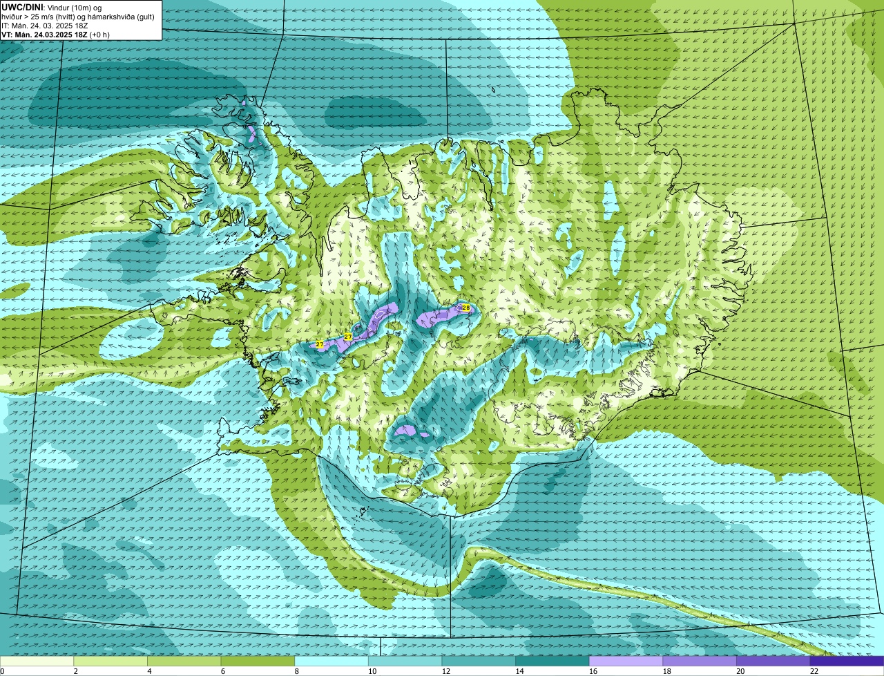The width and height of the screenshot is (884, 676).
Task: Click the darkest legend swatch above 22 m/s
Action: [x=847, y=661]
